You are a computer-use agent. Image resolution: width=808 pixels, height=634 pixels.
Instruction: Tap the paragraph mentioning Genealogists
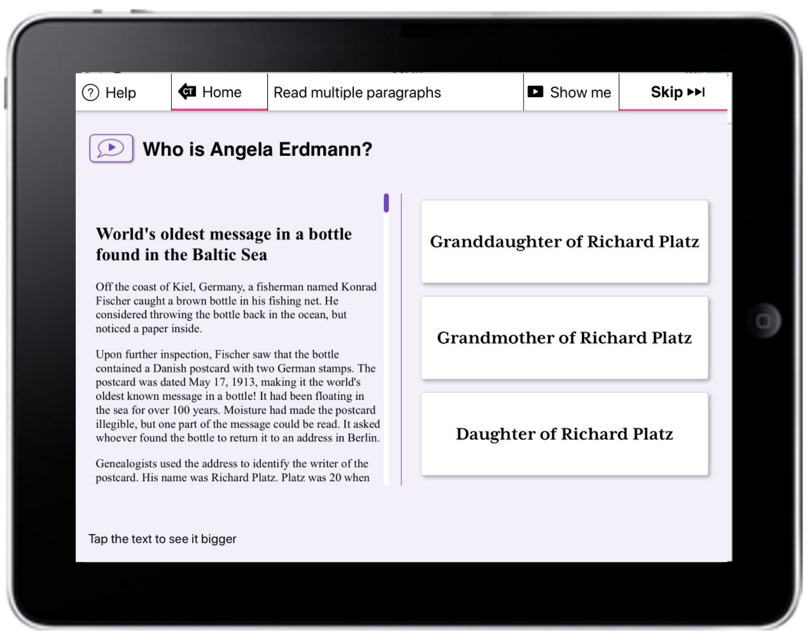point(232,470)
